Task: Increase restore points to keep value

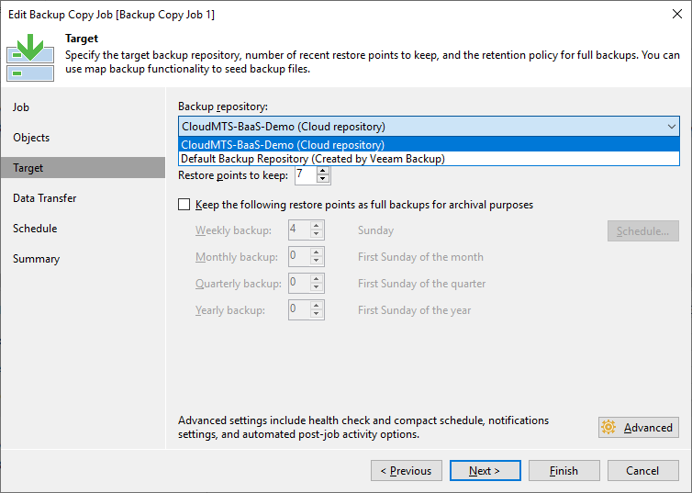Action: (322, 171)
